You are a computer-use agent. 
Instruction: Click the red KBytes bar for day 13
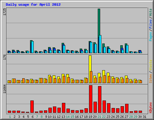coord(63,108)
